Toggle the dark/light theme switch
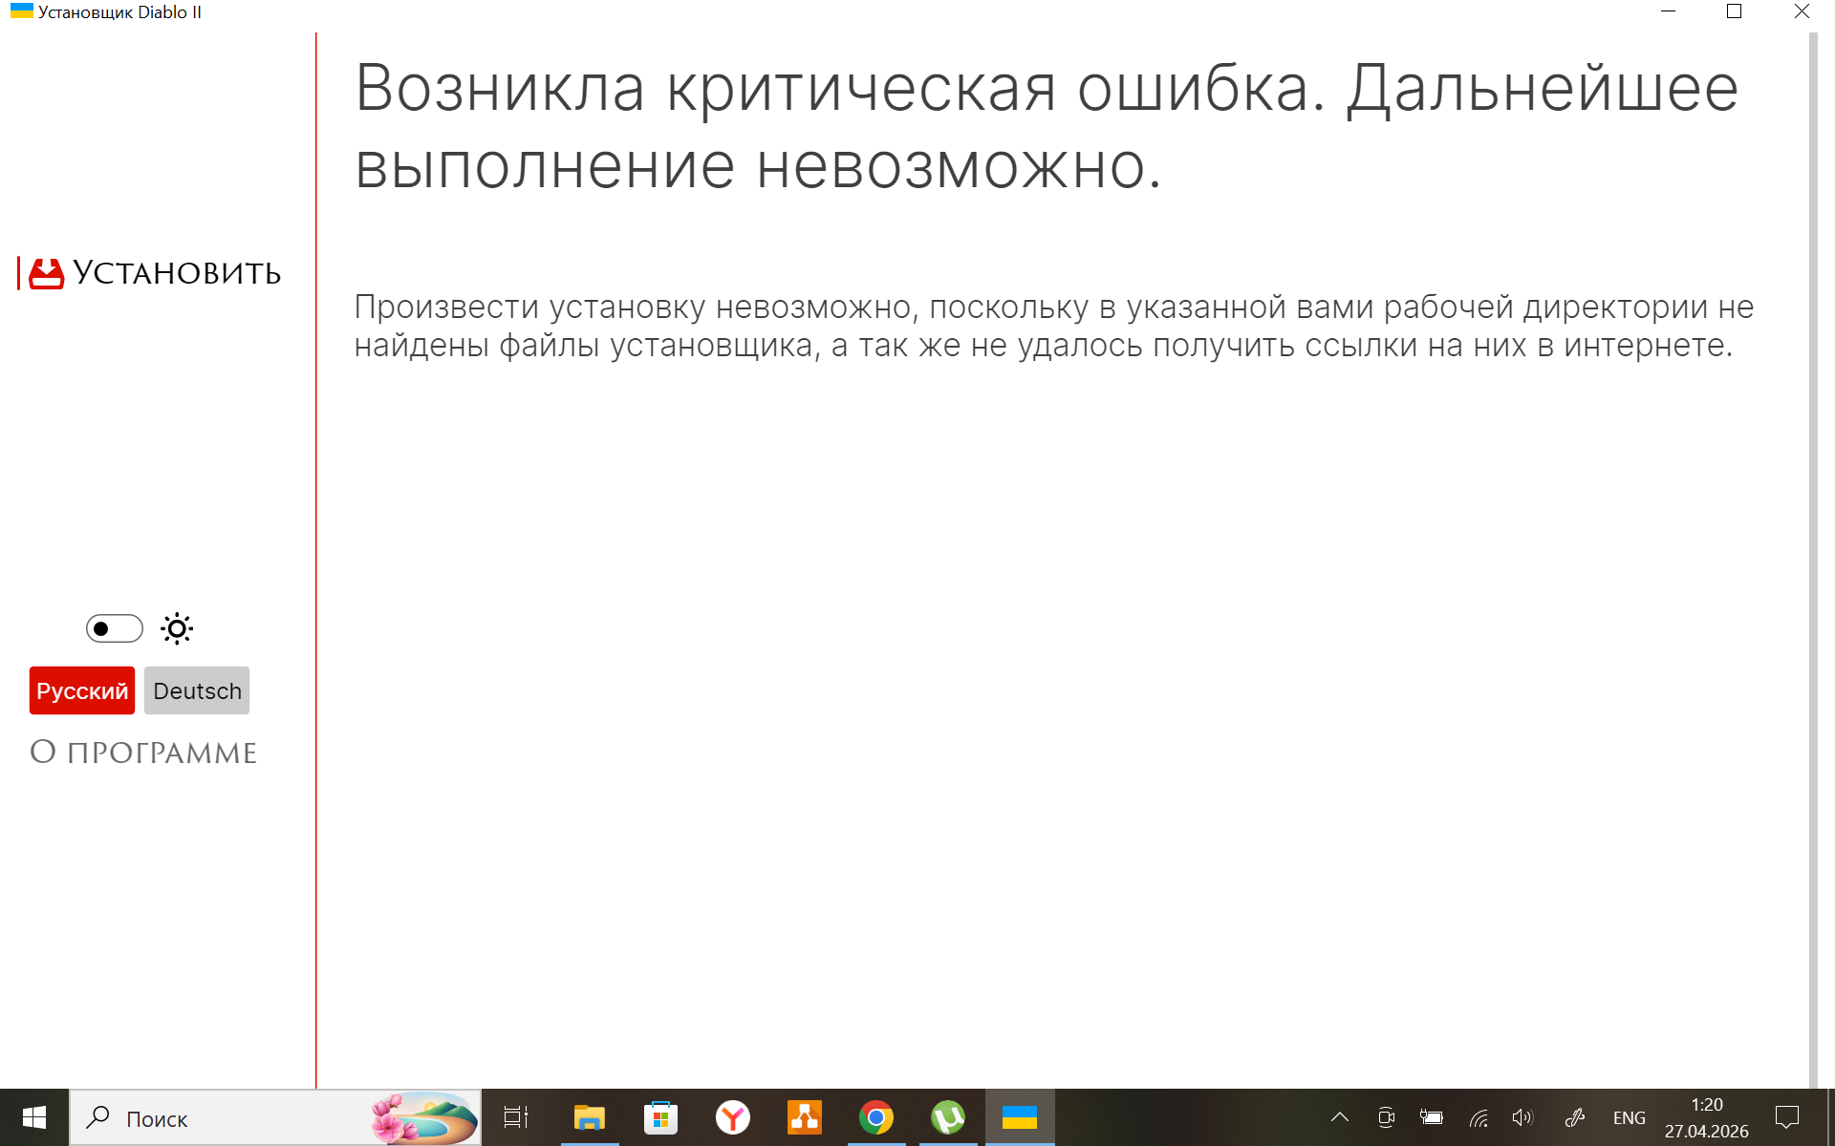This screenshot has height=1146, width=1835. click(114, 628)
